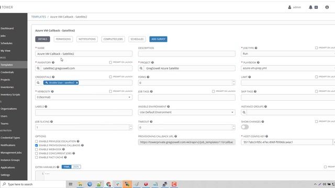The height and width of the screenshot is (188, 335).
Task: Click the Credentials lookup search icon
Action: pyautogui.click(x=38, y=83)
